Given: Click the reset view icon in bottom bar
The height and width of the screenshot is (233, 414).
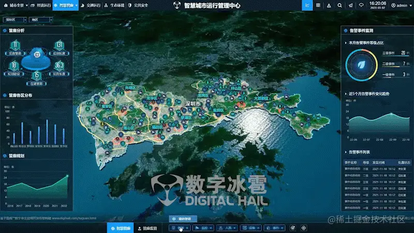Looking at the screenshot, I should click(293, 228).
